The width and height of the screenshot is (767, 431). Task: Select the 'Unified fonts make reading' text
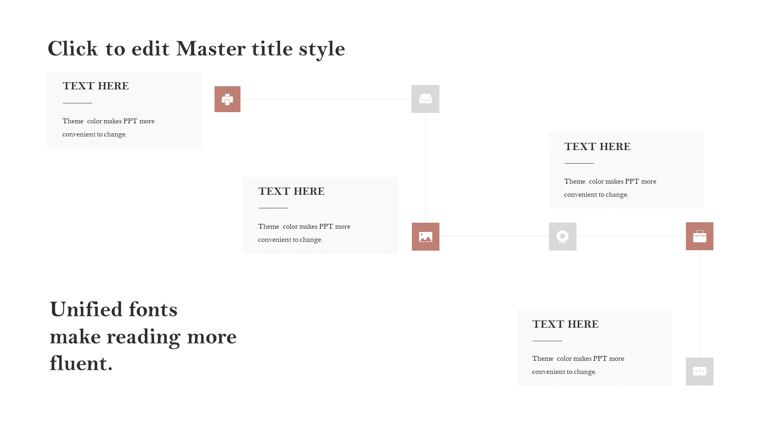143,336
